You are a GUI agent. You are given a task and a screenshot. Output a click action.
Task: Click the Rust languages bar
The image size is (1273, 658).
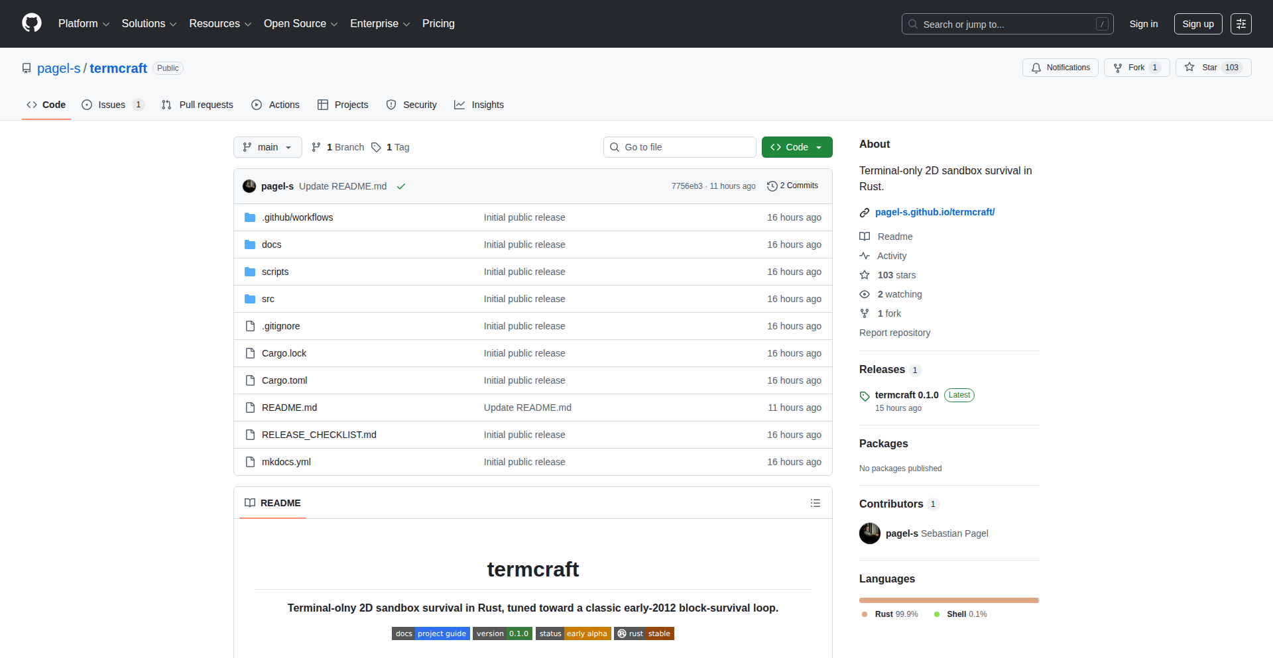(948, 600)
